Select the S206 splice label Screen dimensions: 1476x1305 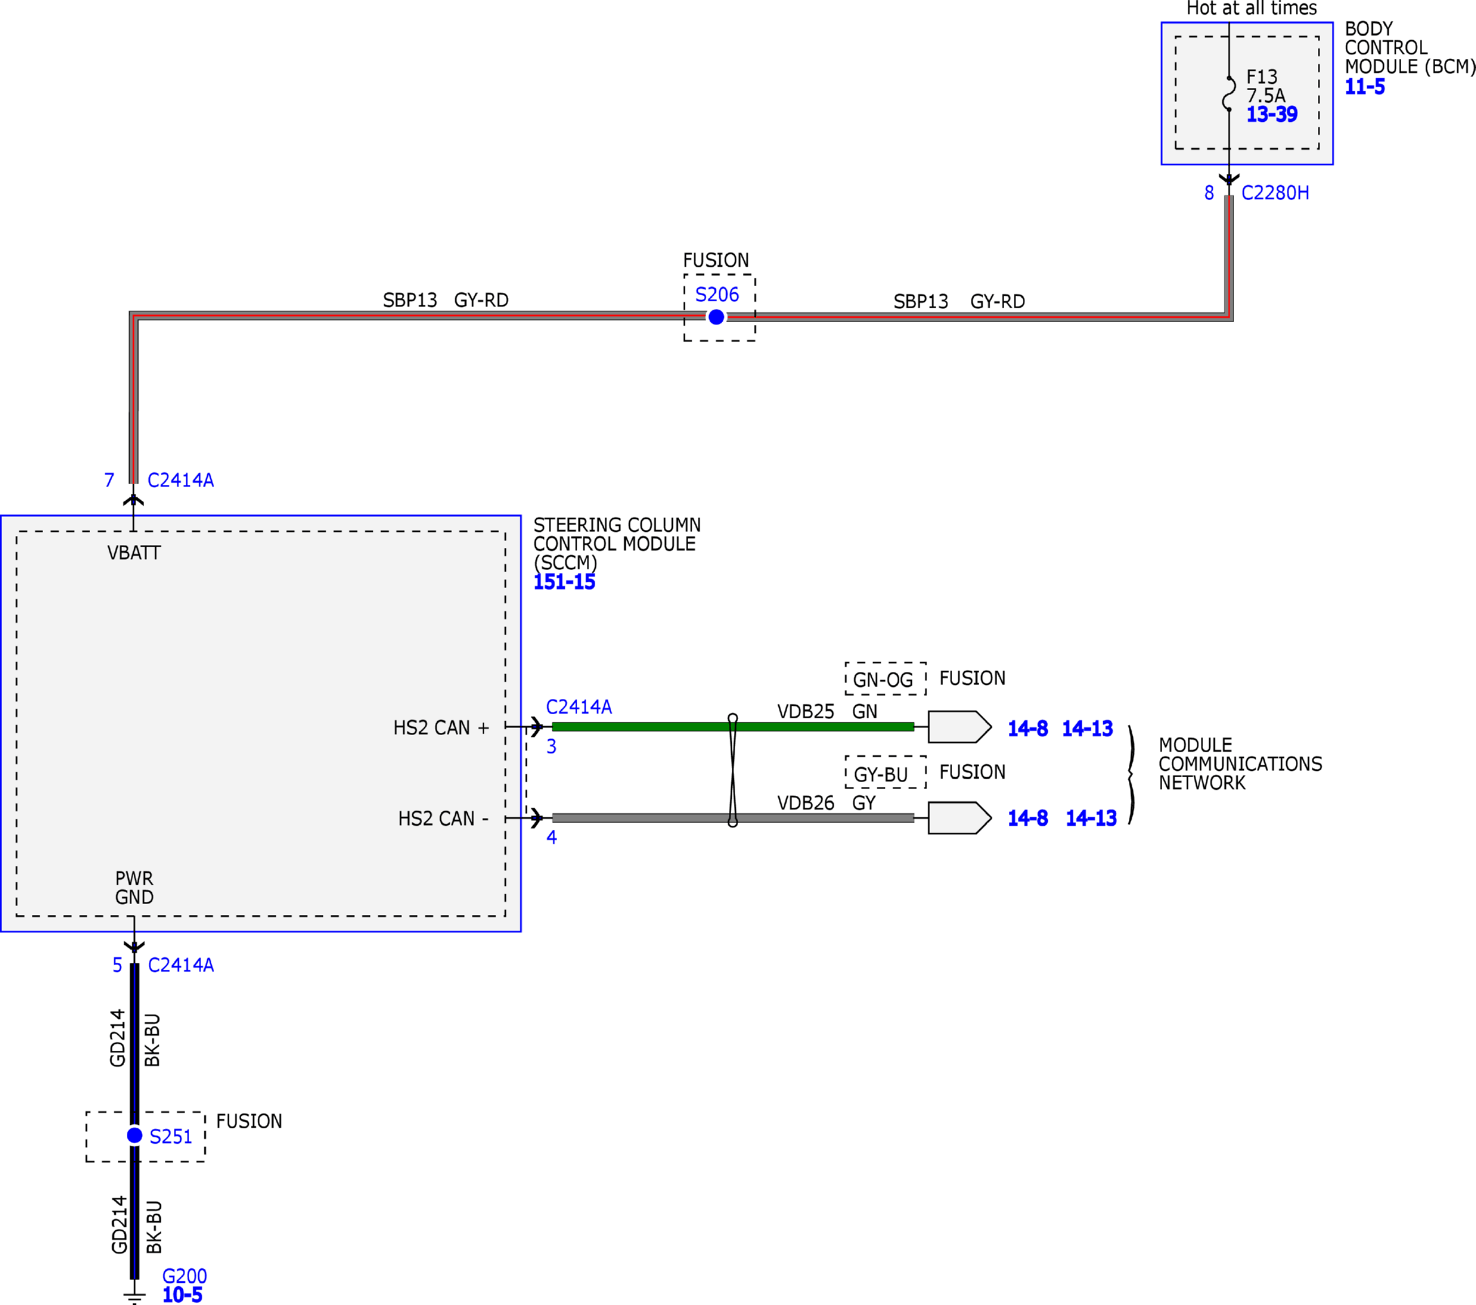tap(717, 294)
